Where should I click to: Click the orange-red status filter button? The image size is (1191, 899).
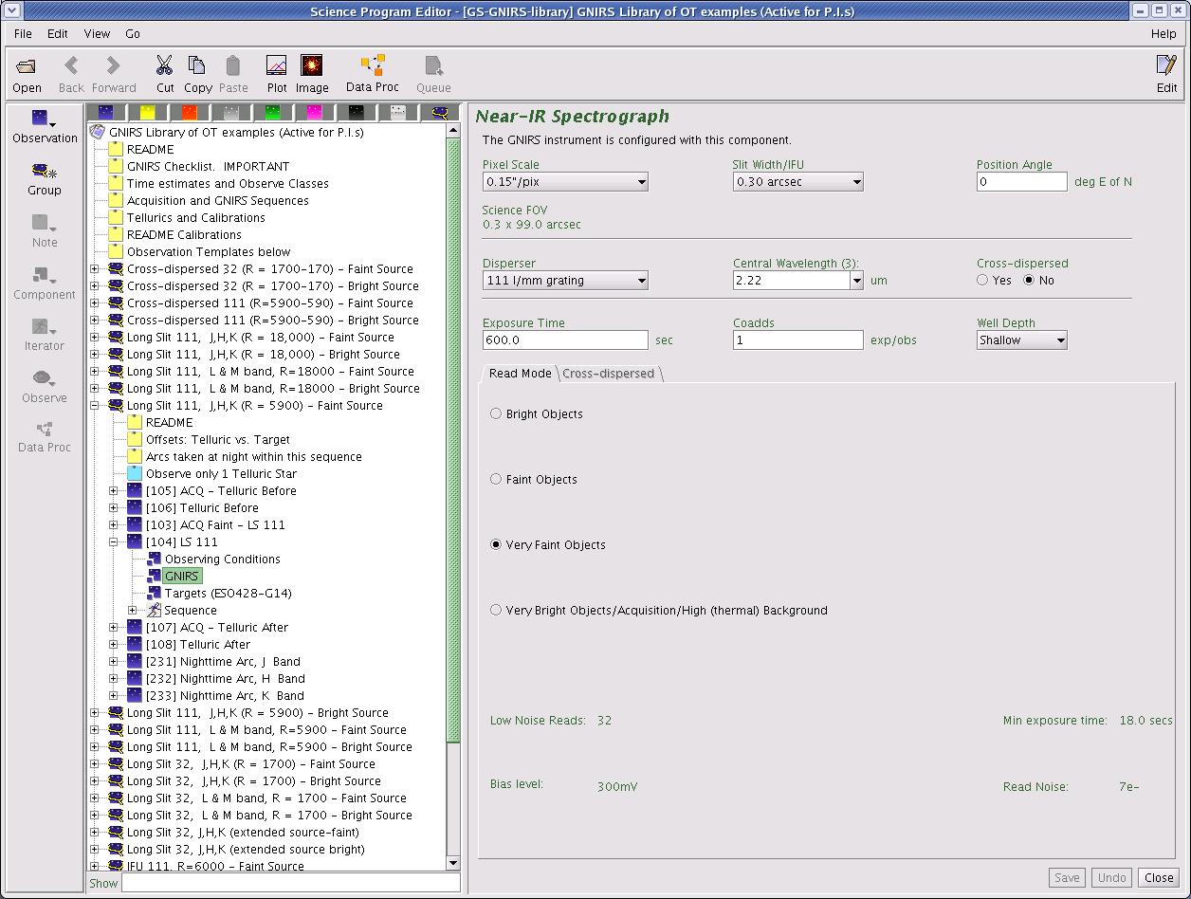[189, 113]
